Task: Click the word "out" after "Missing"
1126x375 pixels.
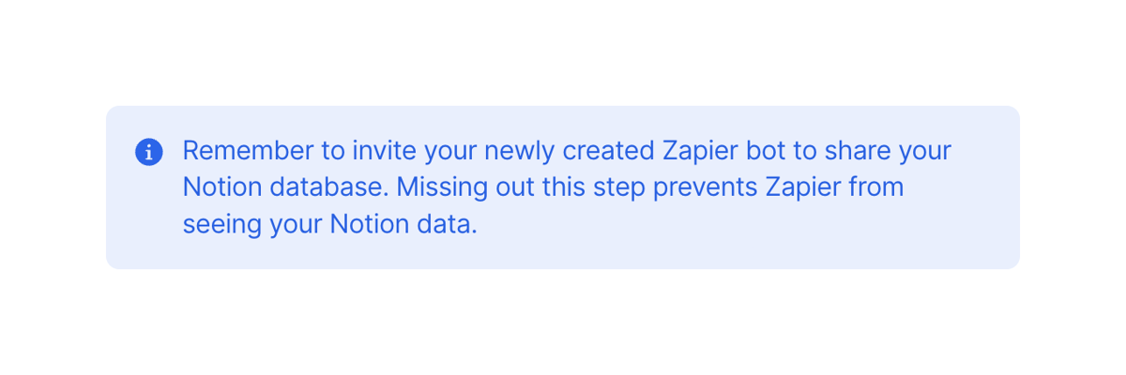Action: pos(509,187)
